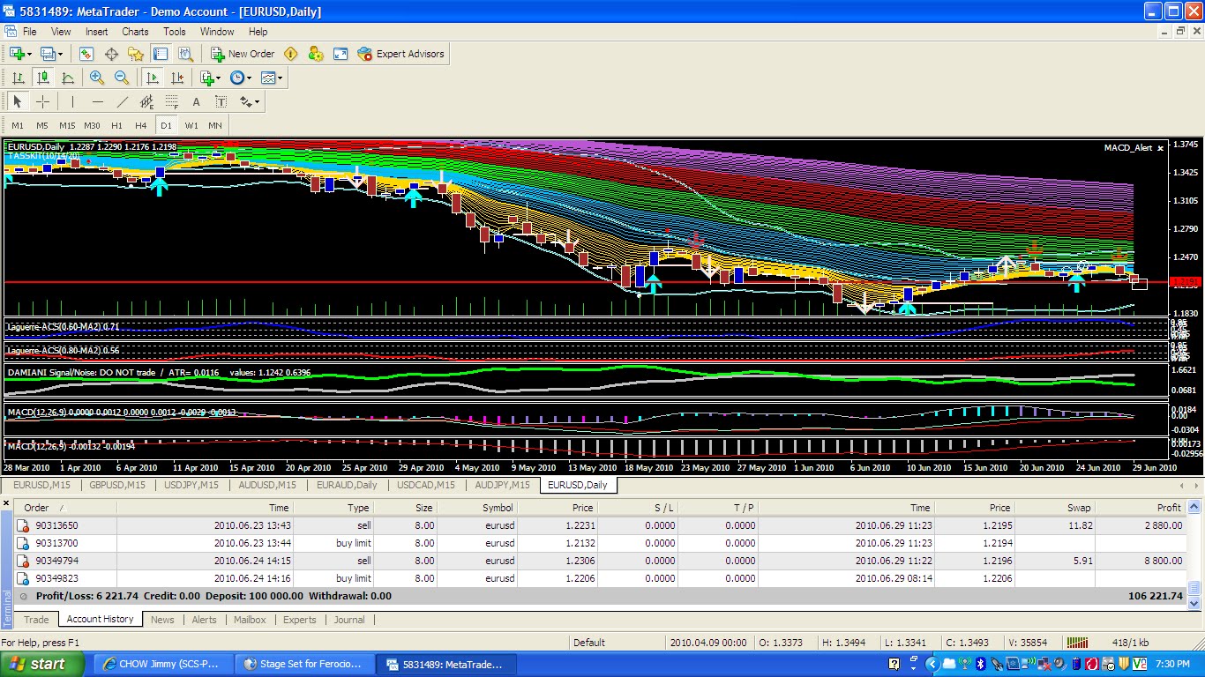Screen dimensions: 1205x677
Task: Select the Trendline drawing tool
Action: (x=122, y=101)
